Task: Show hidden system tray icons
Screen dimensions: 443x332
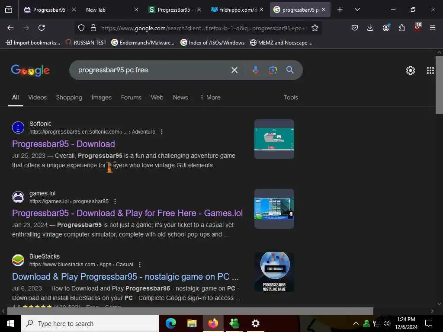Action: click(x=356, y=323)
